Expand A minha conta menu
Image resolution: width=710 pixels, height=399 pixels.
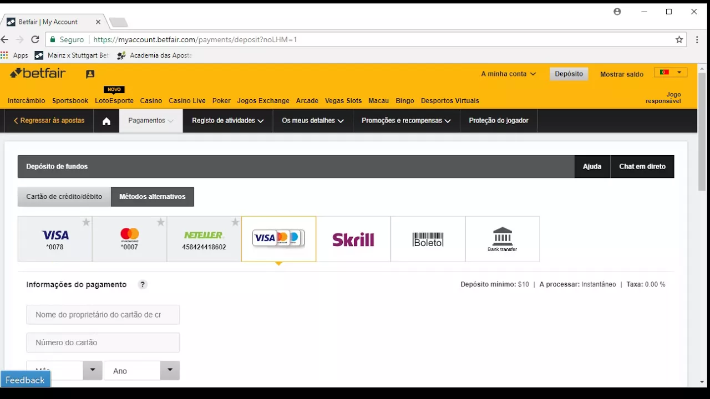click(509, 74)
